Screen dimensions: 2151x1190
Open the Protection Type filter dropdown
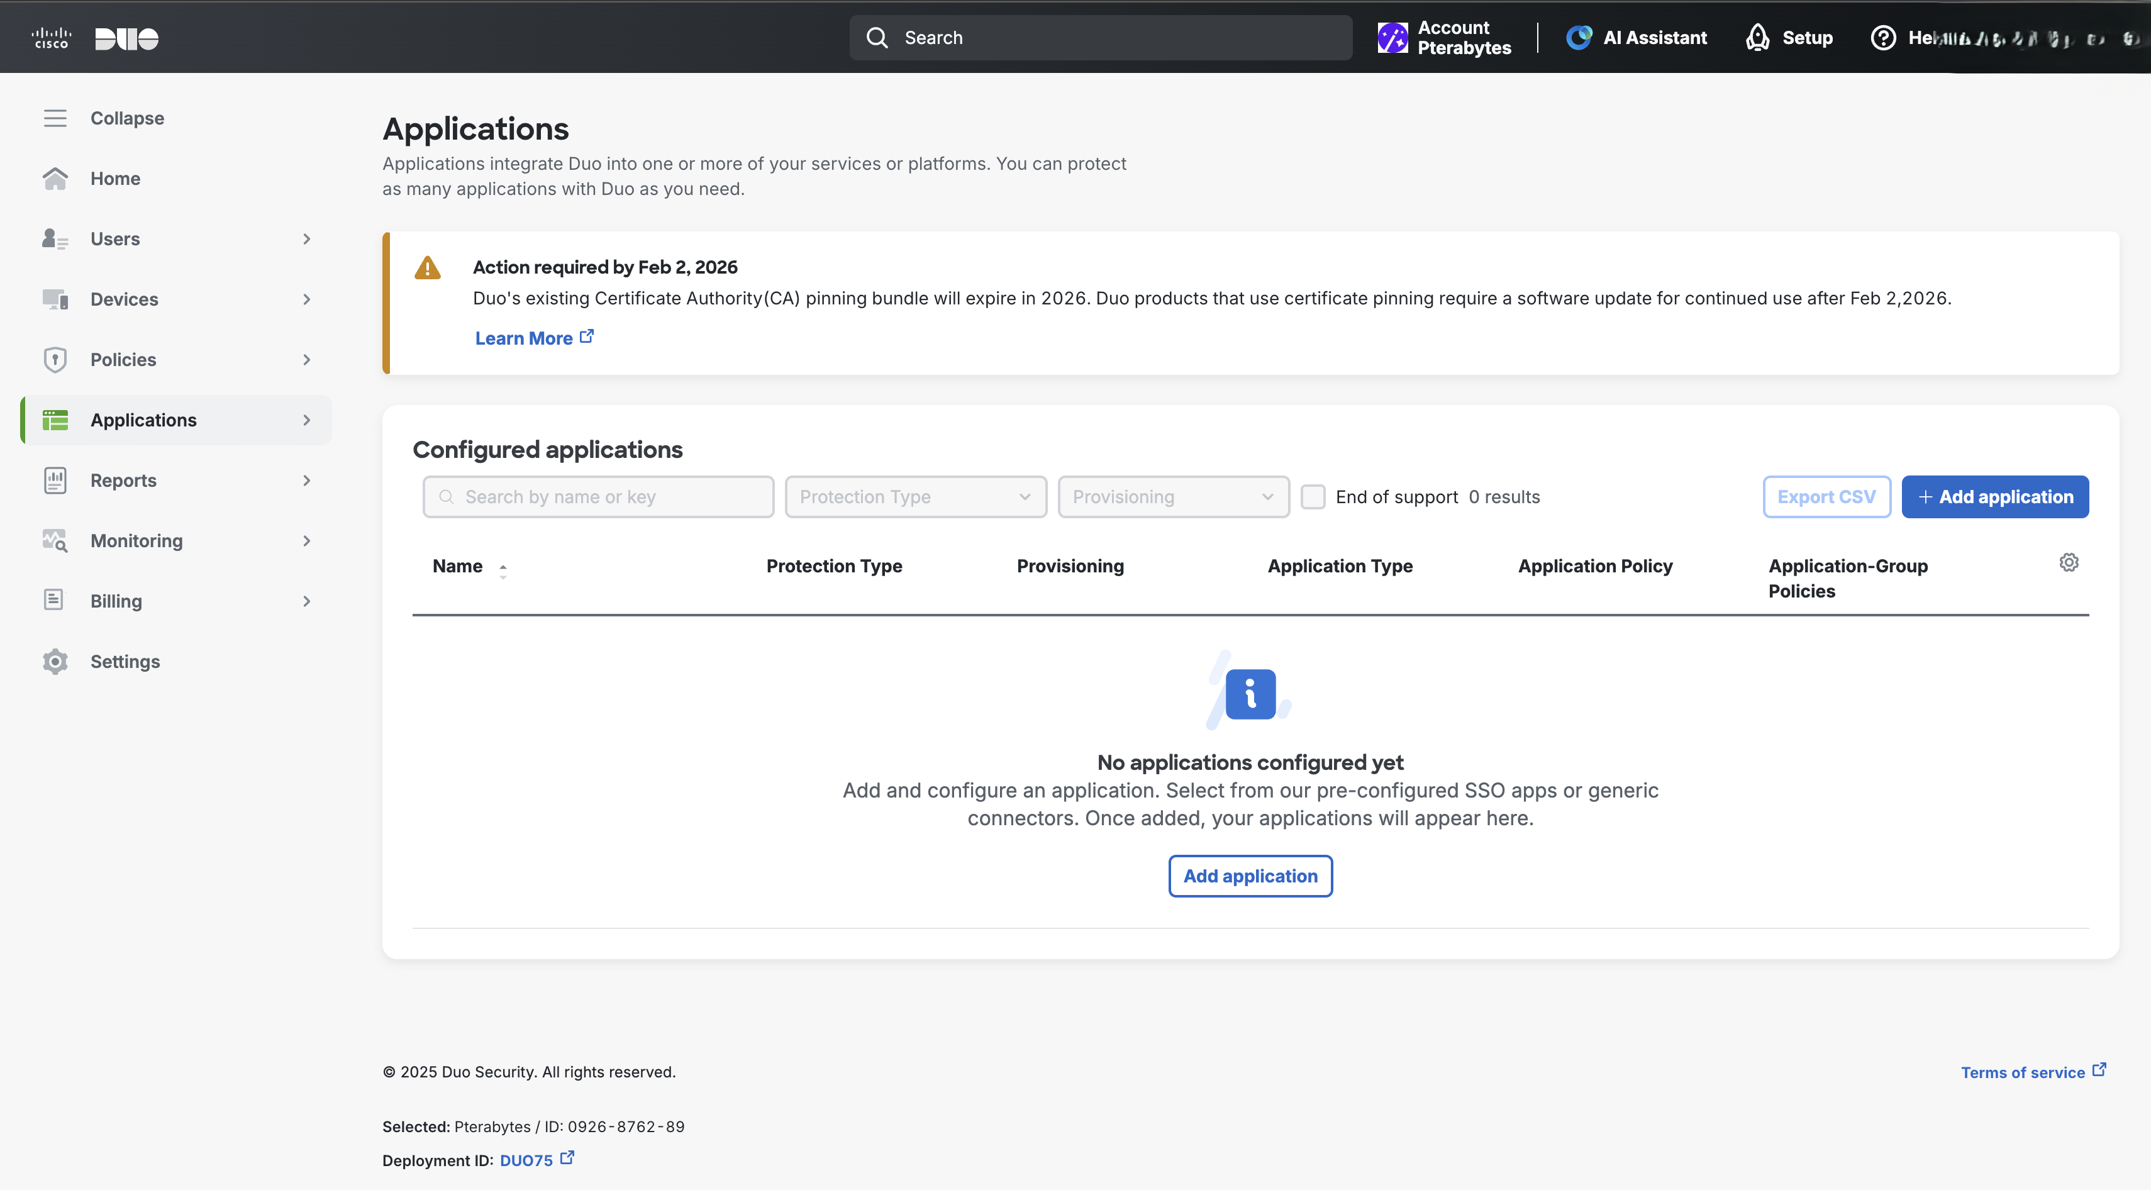pos(916,497)
